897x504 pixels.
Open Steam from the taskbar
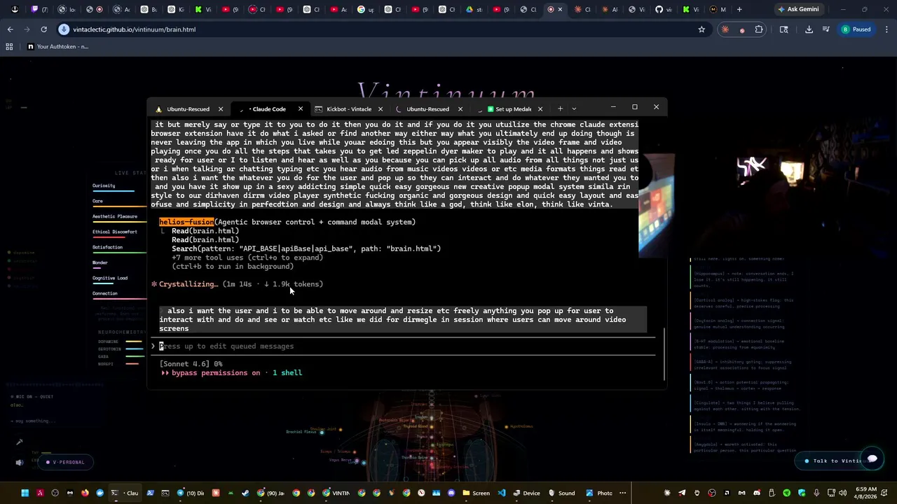click(245, 493)
